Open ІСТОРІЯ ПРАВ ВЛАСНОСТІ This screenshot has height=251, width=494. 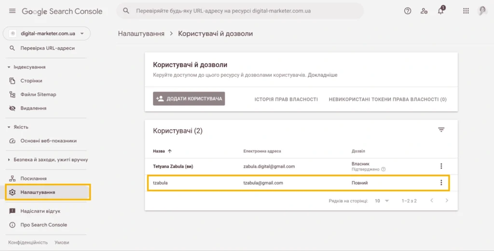click(x=286, y=99)
